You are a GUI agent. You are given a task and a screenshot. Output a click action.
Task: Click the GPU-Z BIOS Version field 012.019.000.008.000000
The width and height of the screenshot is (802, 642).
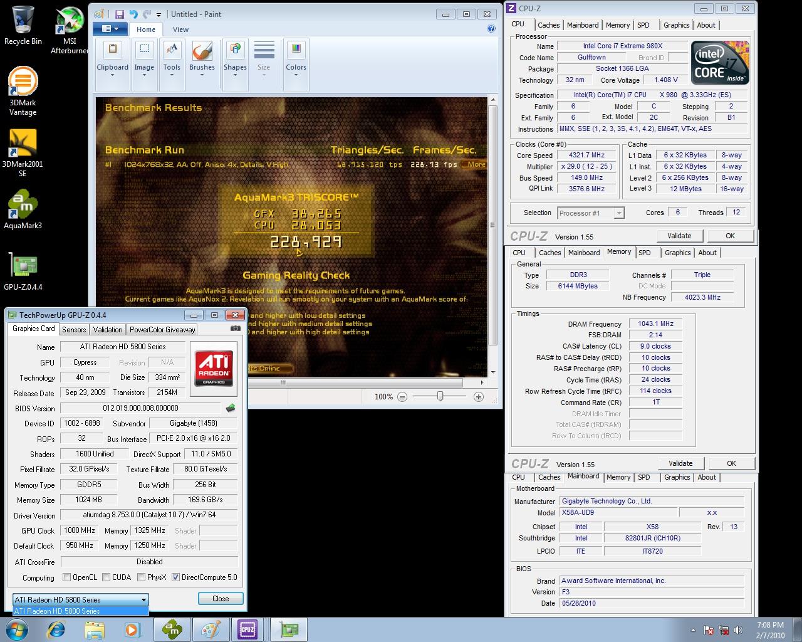coord(141,408)
